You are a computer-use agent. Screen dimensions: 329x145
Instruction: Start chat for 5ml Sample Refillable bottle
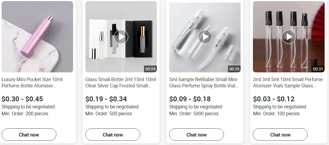point(197,135)
